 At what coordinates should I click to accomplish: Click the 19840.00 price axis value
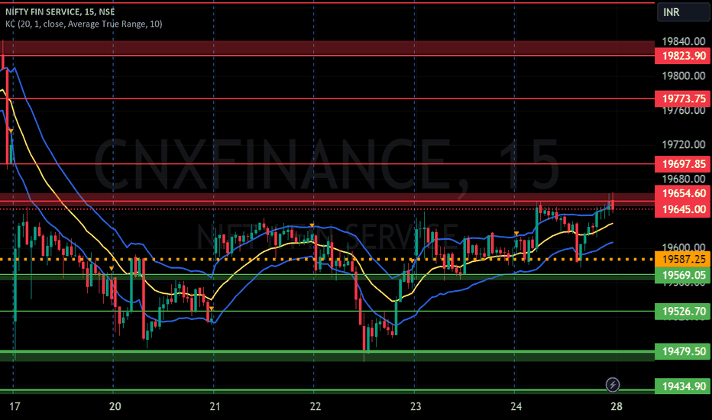click(x=684, y=41)
